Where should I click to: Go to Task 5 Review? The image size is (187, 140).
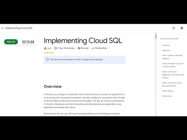point(168,91)
